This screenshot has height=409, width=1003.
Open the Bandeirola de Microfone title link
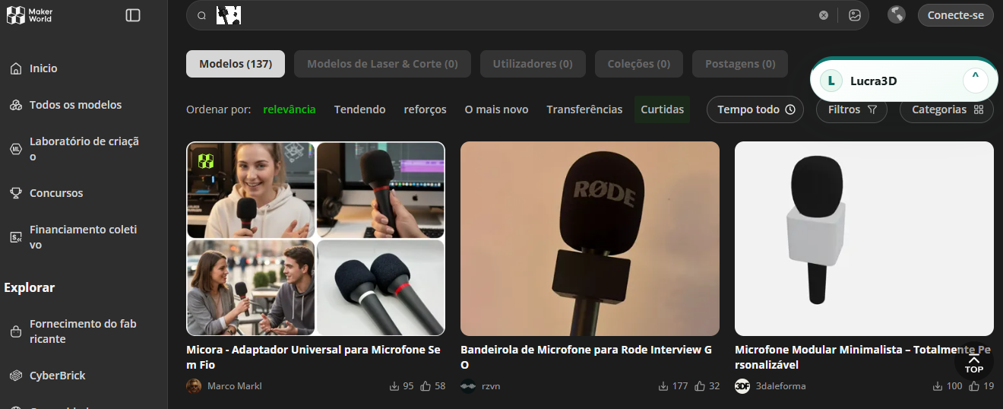[587, 357]
